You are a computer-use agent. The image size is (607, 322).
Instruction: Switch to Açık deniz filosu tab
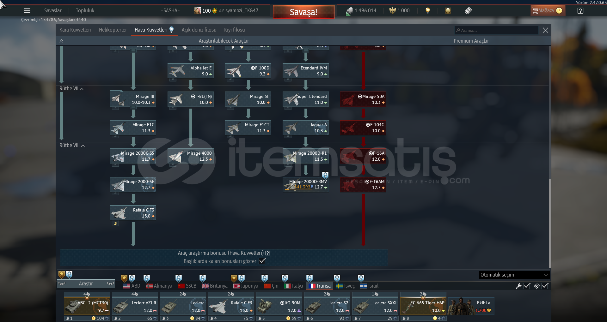[199, 30]
